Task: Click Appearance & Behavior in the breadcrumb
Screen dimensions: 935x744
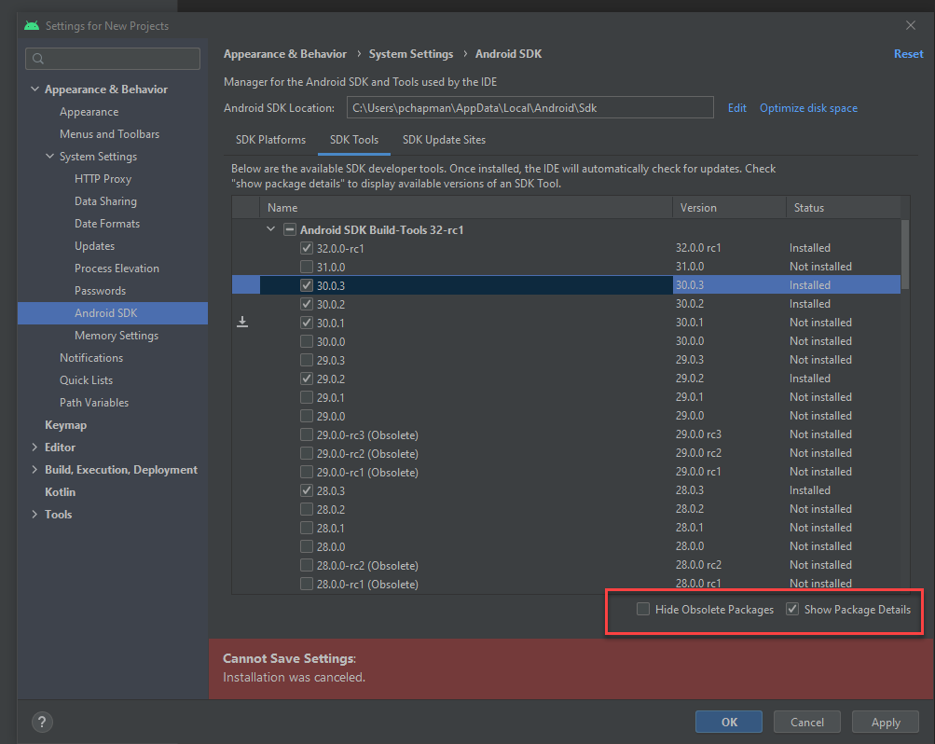Action: pos(285,54)
